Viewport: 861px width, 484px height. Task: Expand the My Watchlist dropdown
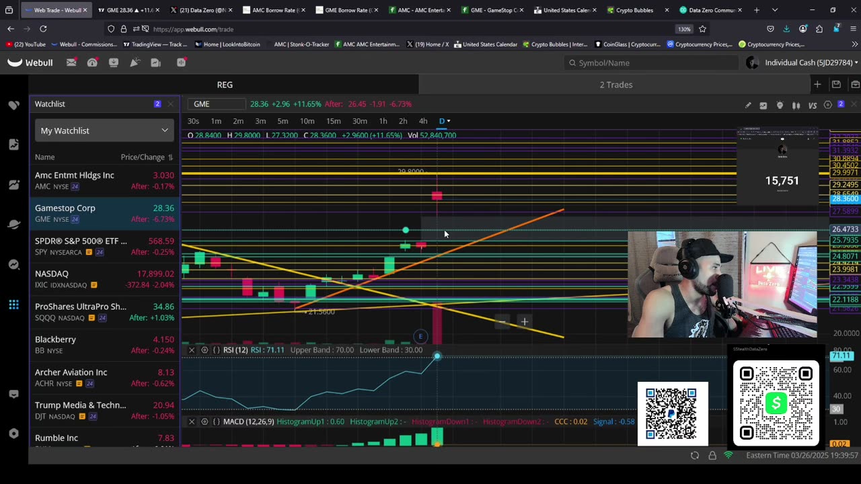tap(104, 130)
